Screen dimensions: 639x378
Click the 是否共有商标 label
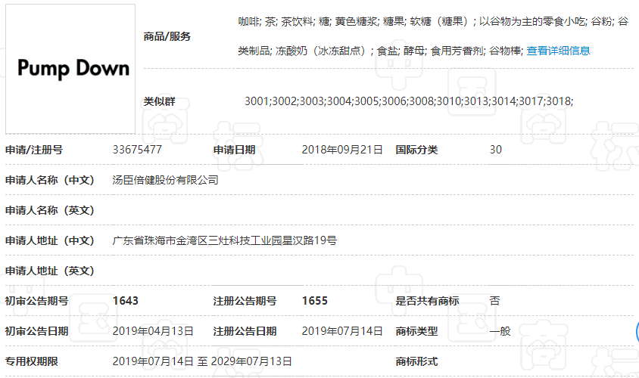427,301
